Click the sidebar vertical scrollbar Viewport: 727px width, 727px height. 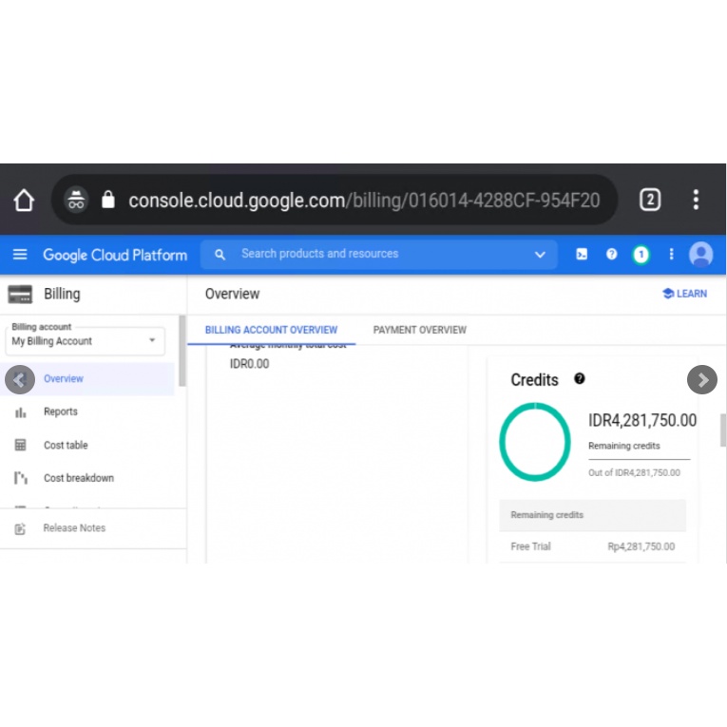pyautogui.click(x=182, y=351)
